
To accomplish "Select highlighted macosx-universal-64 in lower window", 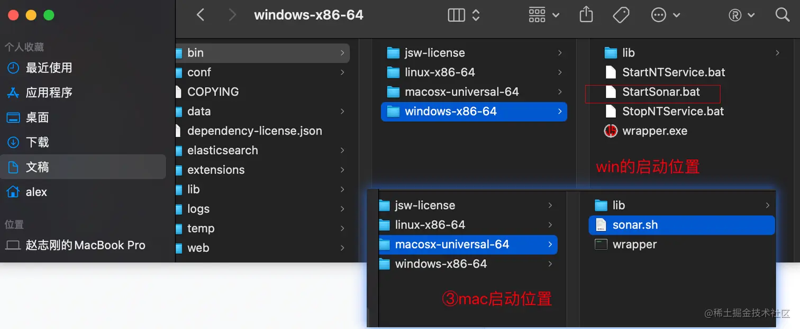I will pos(468,245).
